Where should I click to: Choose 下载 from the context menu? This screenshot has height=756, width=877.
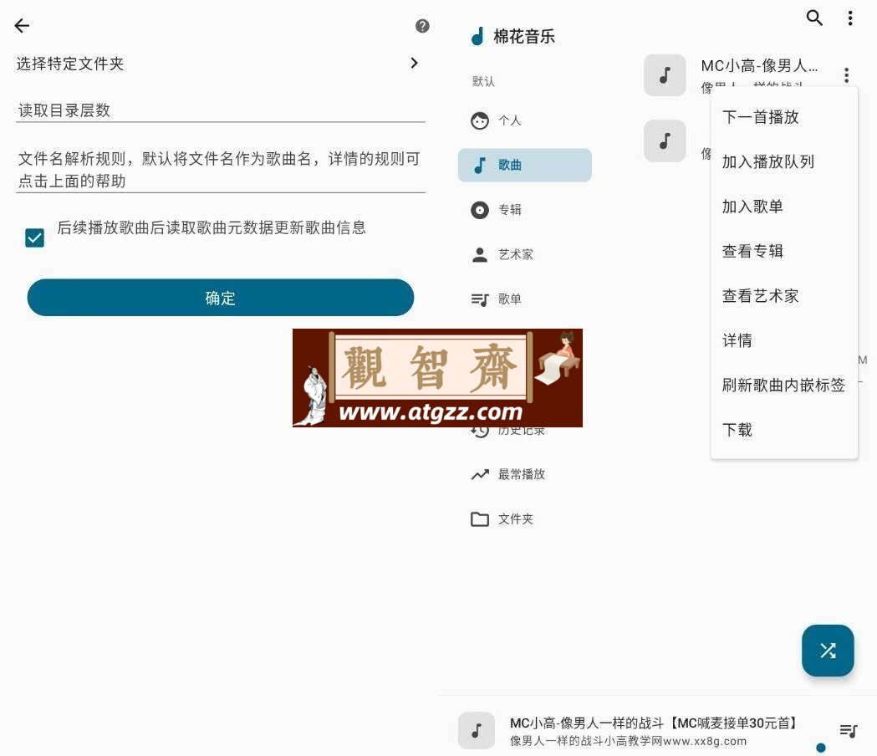tap(784, 430)
